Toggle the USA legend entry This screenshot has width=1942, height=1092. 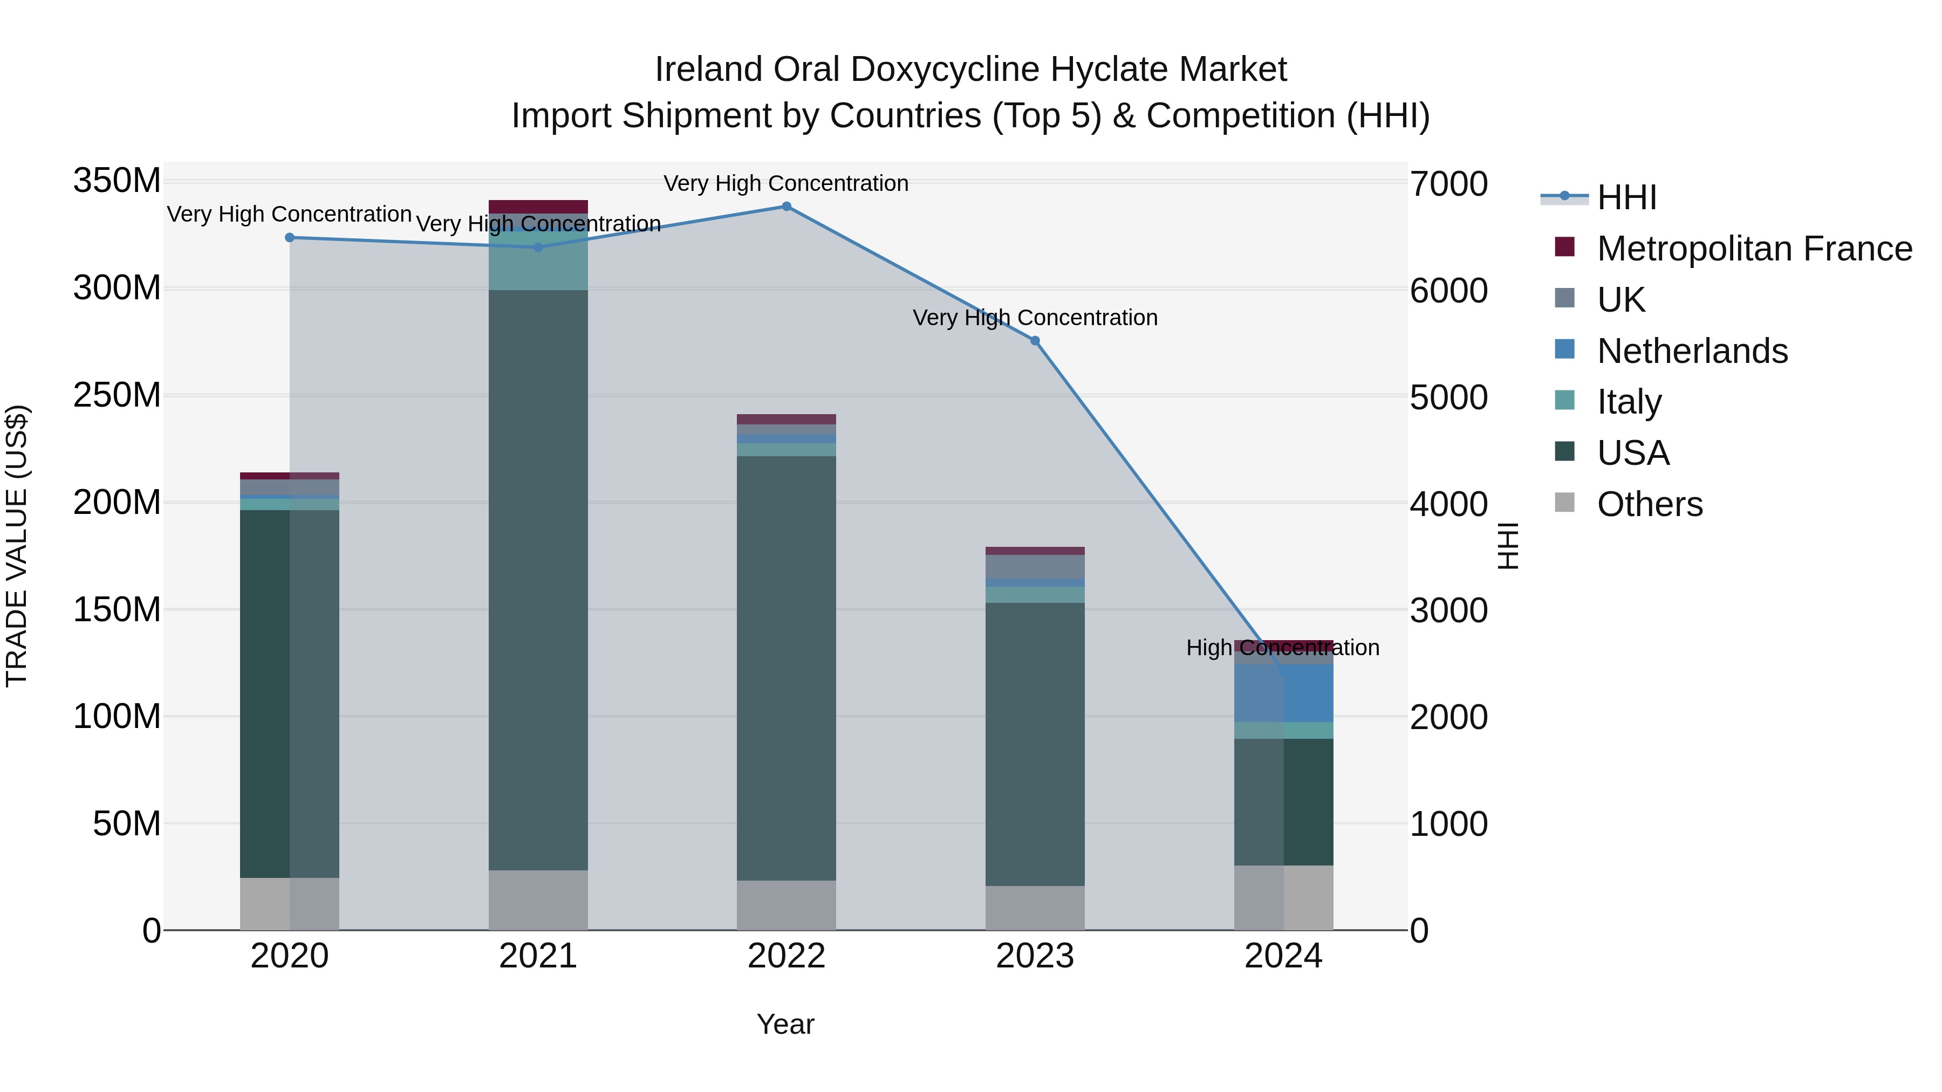pyautogui.click(x=1612, y=453)
